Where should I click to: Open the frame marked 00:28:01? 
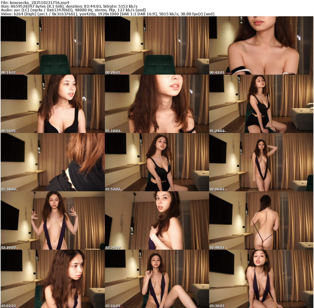click(x=157, y=45)
